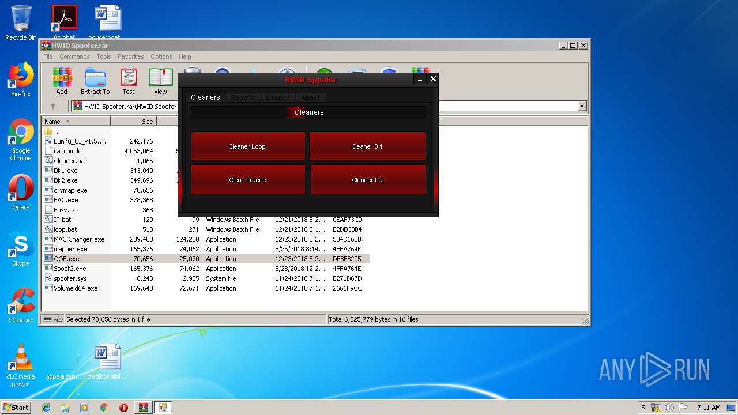Click the Test archive toolbar icon
This screenshot has width=738, height=415.
tap(129, 81)
